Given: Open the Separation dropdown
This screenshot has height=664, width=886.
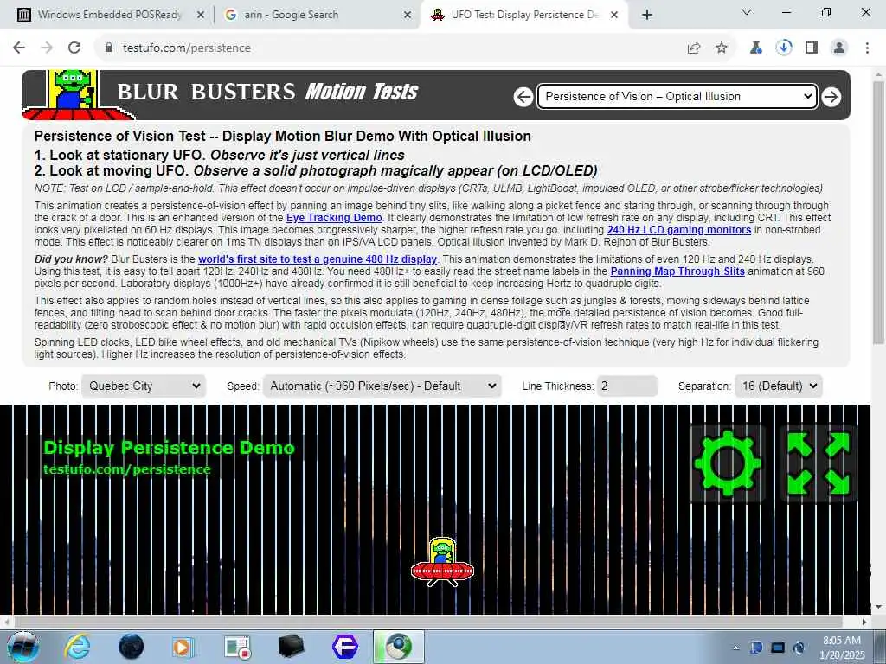Looking at the screenshot, I should click(779, 386).
